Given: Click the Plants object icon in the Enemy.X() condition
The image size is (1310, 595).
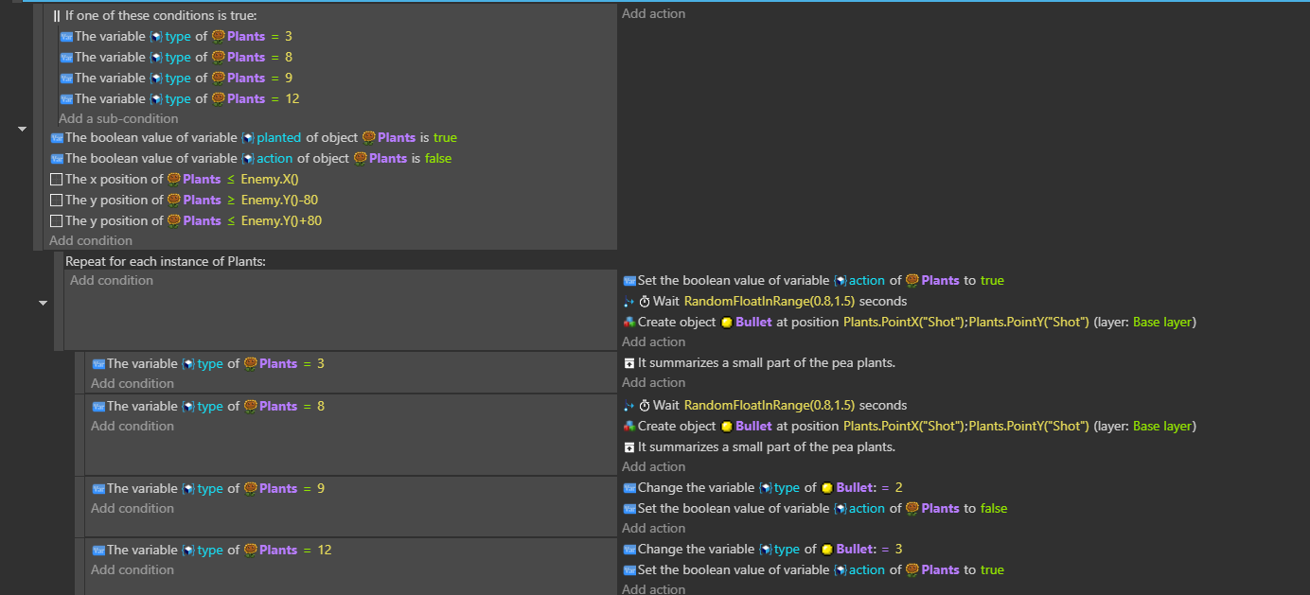Looking at the screenshot, I should pos(174,180).
